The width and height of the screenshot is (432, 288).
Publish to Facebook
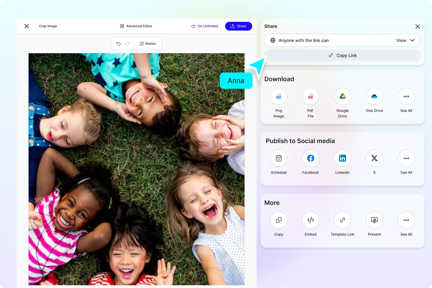[x=311, y=158]
